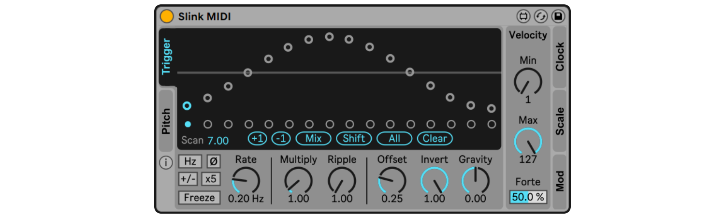Toggle the last trigger step circle in bottom row

pyautogui.click(x=492, y=124)
